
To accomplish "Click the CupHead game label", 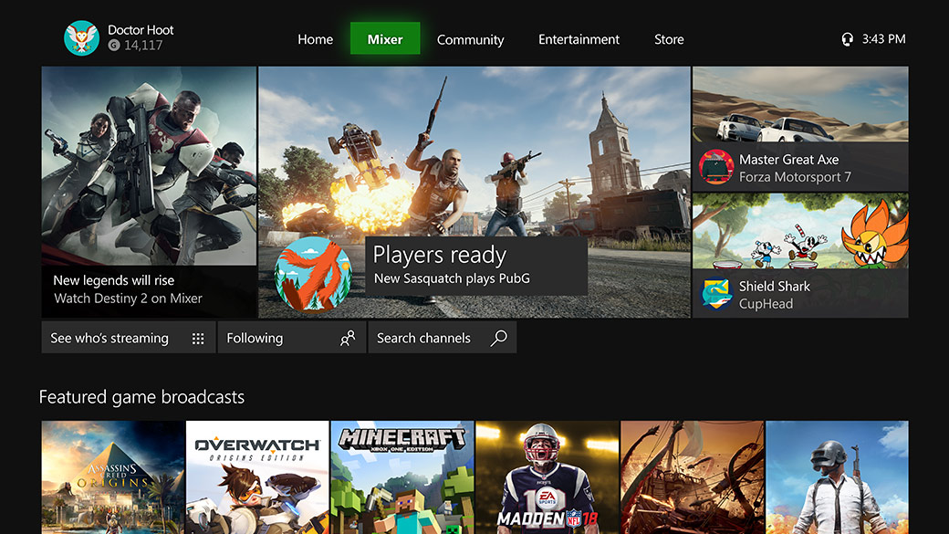I will [x=766, y=304].
